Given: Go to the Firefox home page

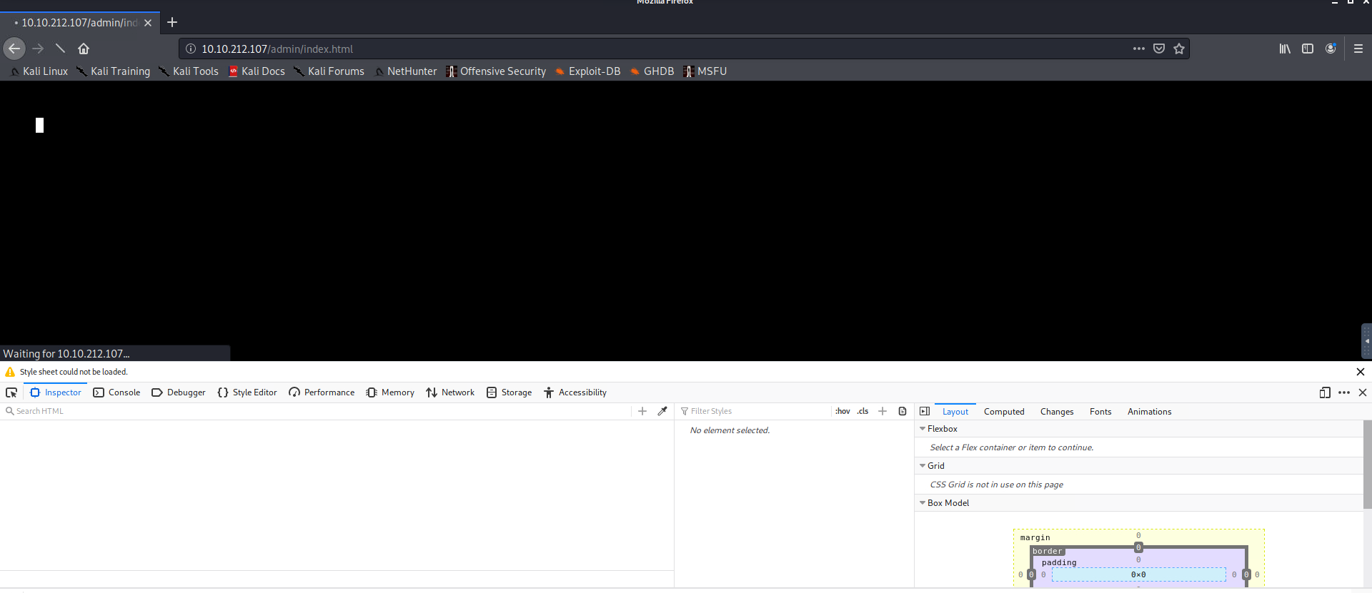Looking at the screenshot, I should pos(84,49).
